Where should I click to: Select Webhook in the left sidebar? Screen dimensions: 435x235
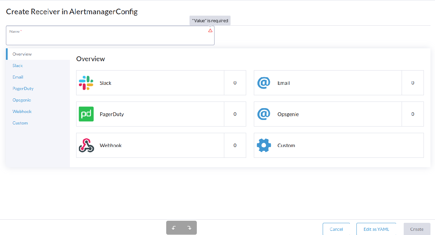point(22,111)
